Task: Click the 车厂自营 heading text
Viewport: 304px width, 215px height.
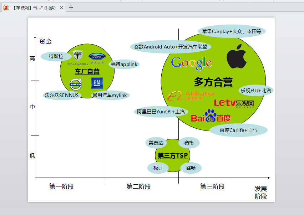Action: pyautogui.click(x=87, y=72)
